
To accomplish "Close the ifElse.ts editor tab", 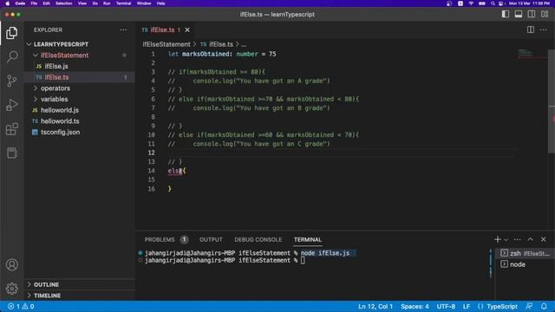I will [x=187, y=30].
